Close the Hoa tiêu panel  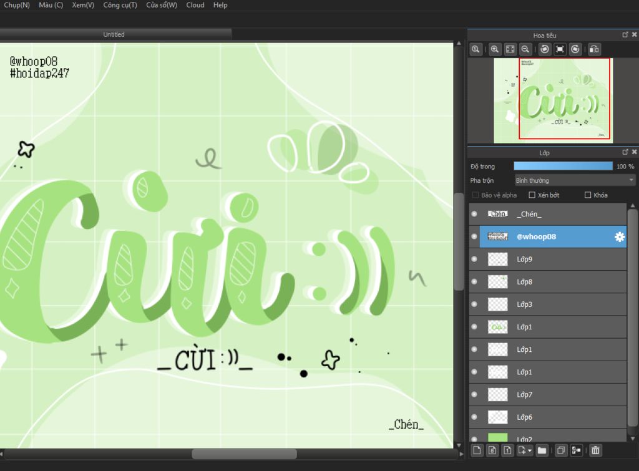634,35
